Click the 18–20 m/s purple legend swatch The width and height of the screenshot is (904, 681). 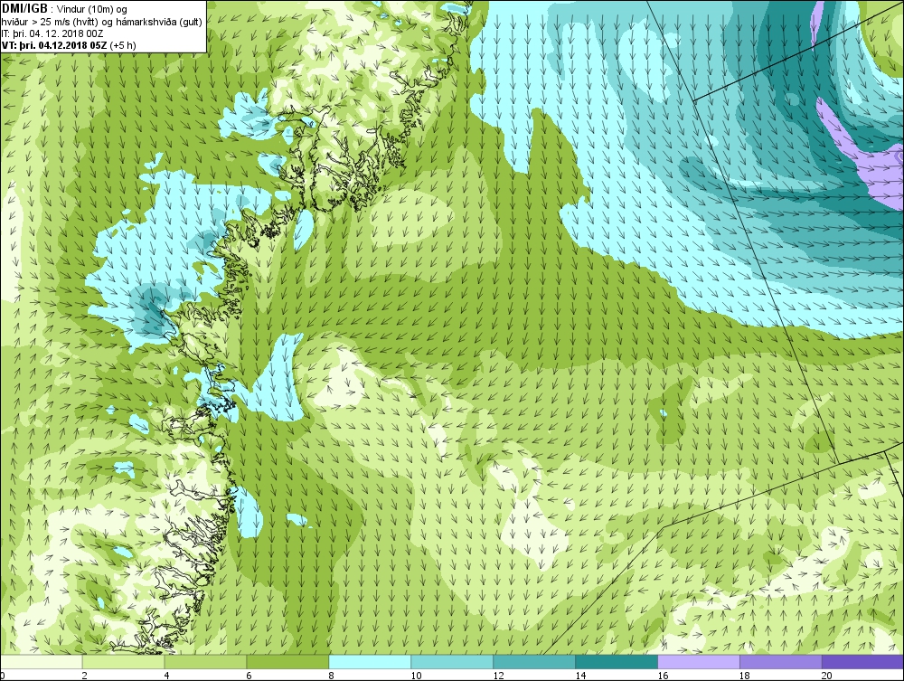pos(781,661)
